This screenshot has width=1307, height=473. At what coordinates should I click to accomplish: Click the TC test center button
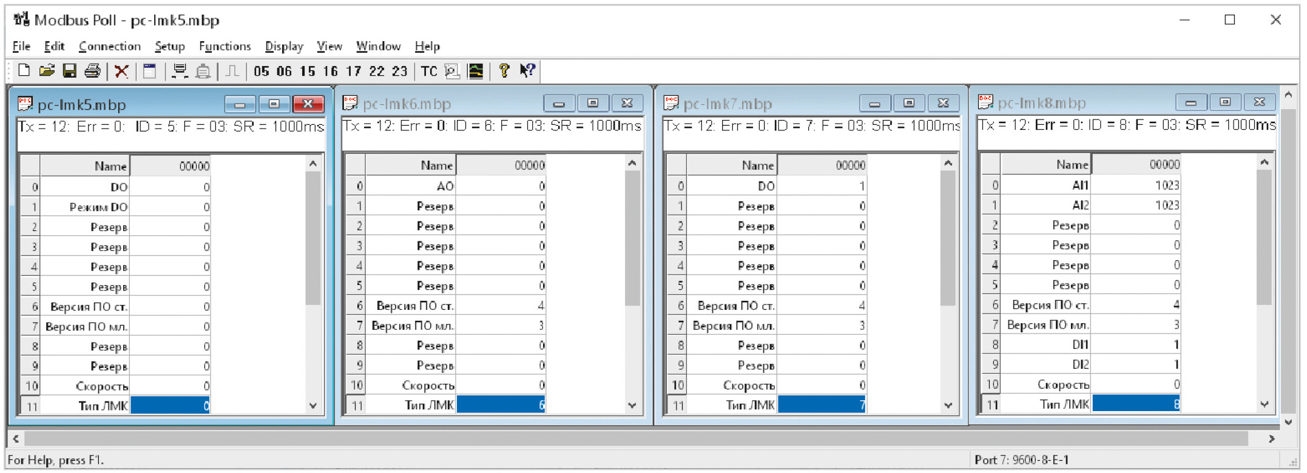pyautogui.click(x=429, y=72)
